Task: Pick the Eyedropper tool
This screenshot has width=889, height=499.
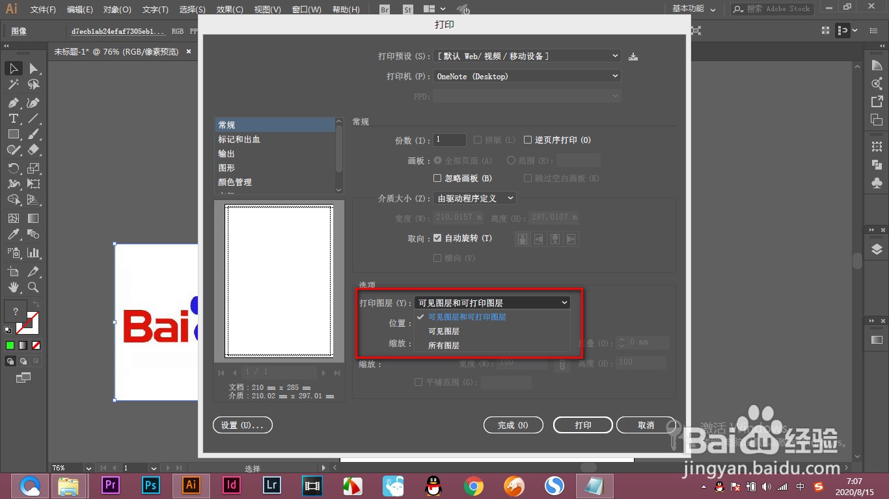Action: pyautogui.click(x=14, y=235)
